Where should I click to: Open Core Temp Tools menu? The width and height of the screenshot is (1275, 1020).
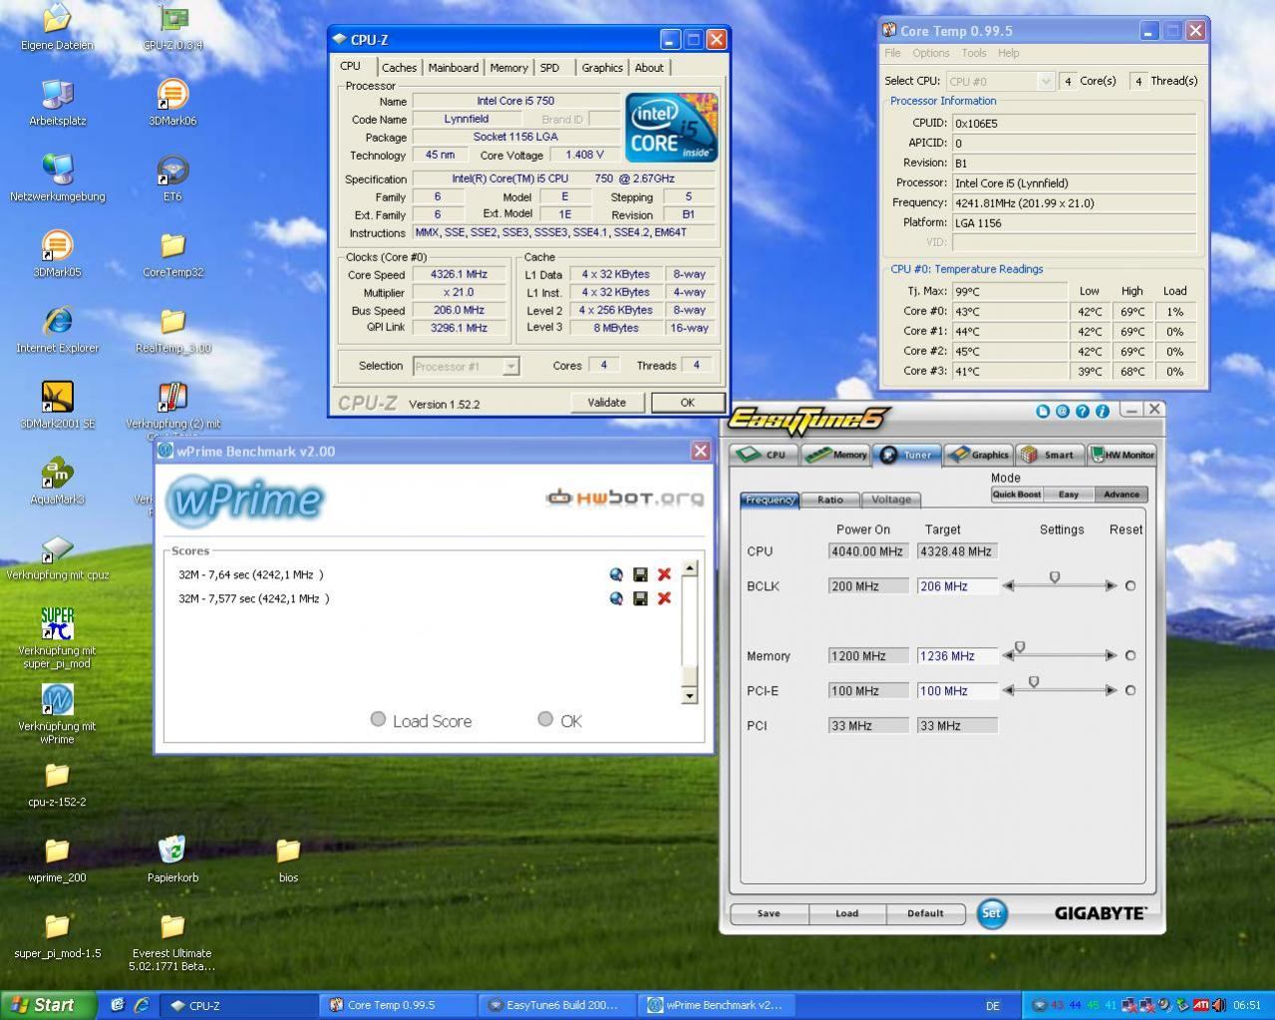[973, 53]
